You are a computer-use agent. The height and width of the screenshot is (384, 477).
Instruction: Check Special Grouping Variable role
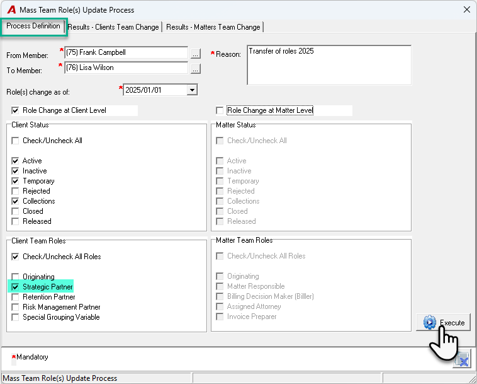[x=15, y=317]
